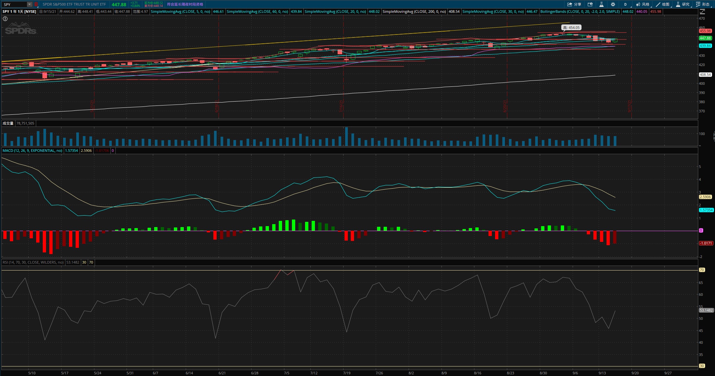Click the standalone flask icon in the toolbar
Viewport: 715px width, 376px height.
601,4
